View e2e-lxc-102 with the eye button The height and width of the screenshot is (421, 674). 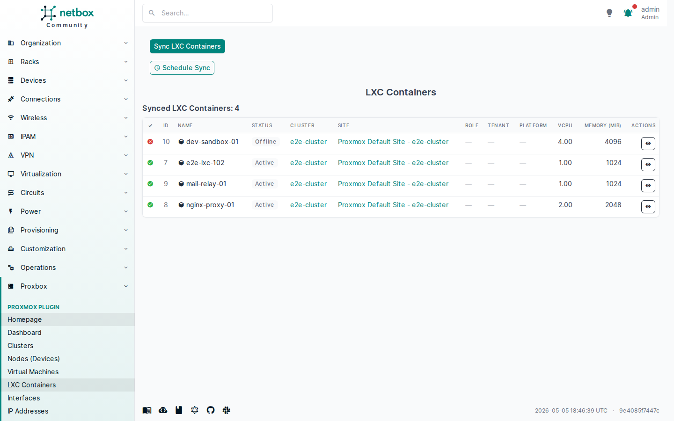pos(648,165)
